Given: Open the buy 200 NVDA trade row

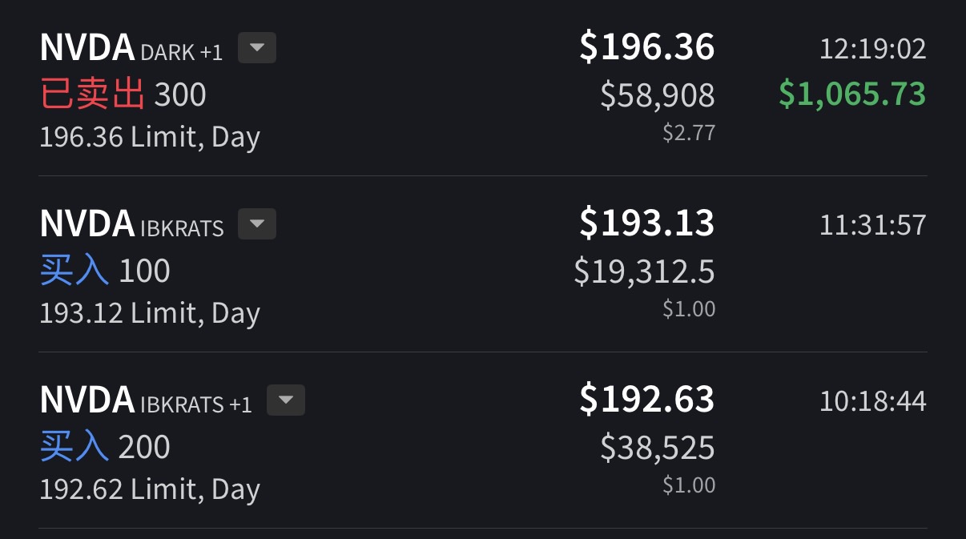Looking at the screenshot, I should [483, 440].
